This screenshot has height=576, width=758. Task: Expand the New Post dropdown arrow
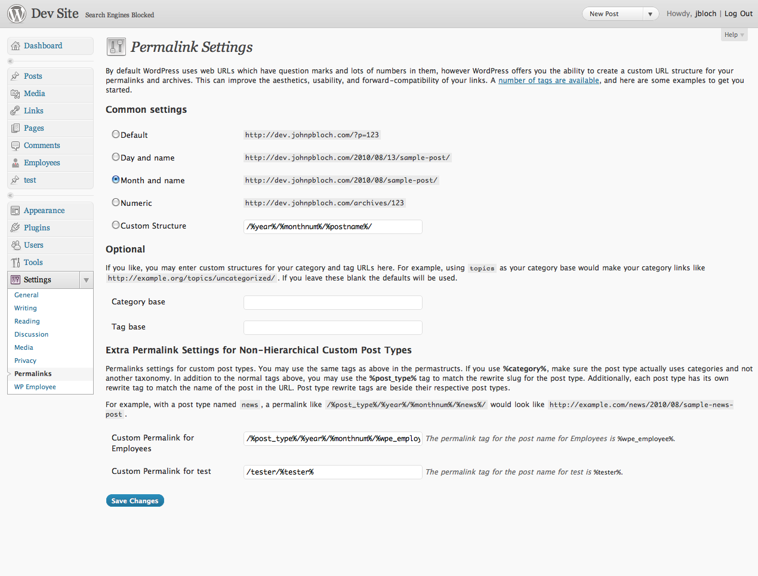pos(650,14)
